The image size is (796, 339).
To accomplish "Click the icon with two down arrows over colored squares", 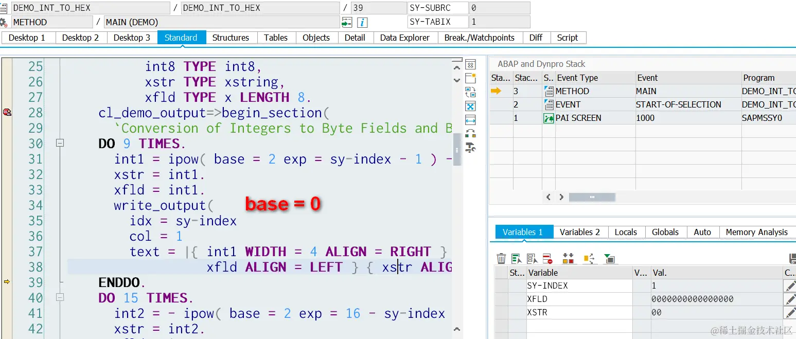I will click(x=568, y=258).
